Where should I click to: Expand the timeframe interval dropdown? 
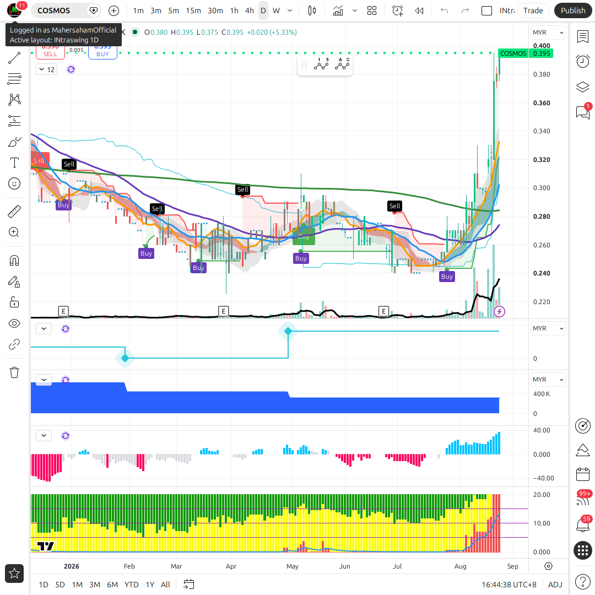(x=290, y=10)
